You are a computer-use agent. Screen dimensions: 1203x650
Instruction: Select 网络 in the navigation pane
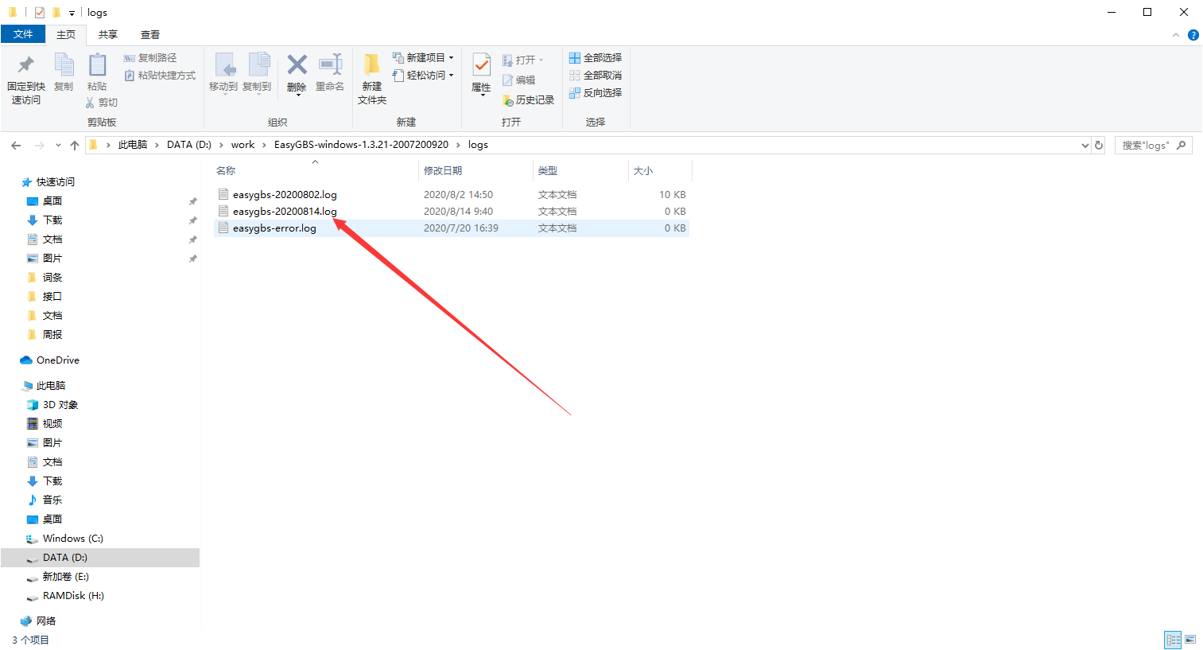click(x=38, y=621)
